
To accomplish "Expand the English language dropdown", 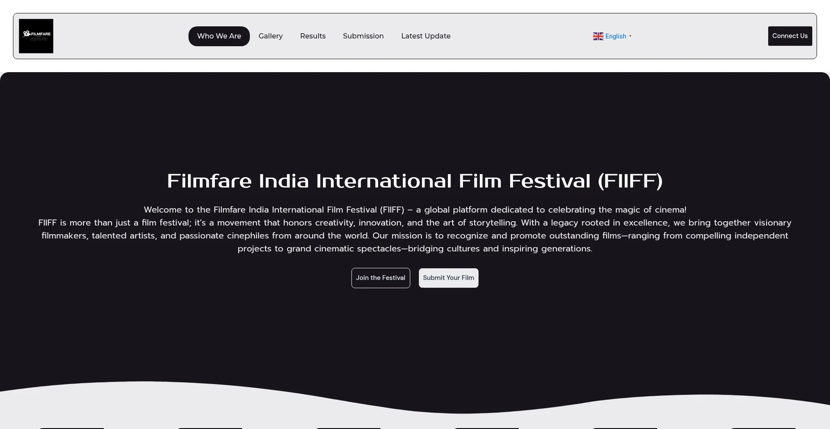I will (612, 36).
